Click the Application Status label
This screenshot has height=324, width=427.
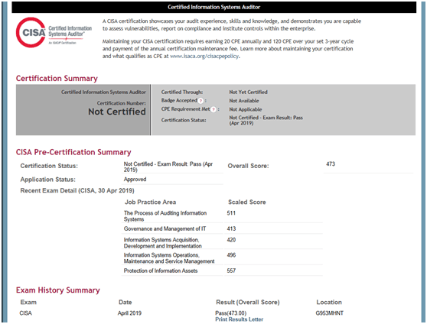point(48,180)
